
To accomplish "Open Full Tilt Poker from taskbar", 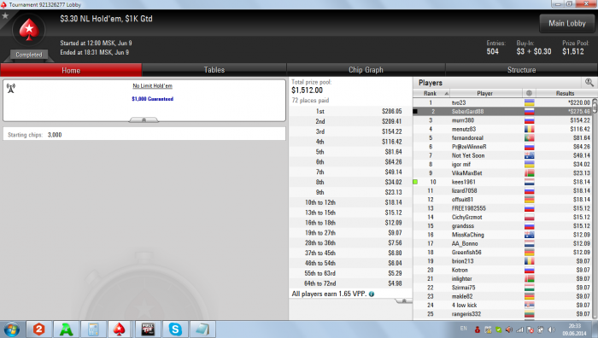I will tap(148, 329).
